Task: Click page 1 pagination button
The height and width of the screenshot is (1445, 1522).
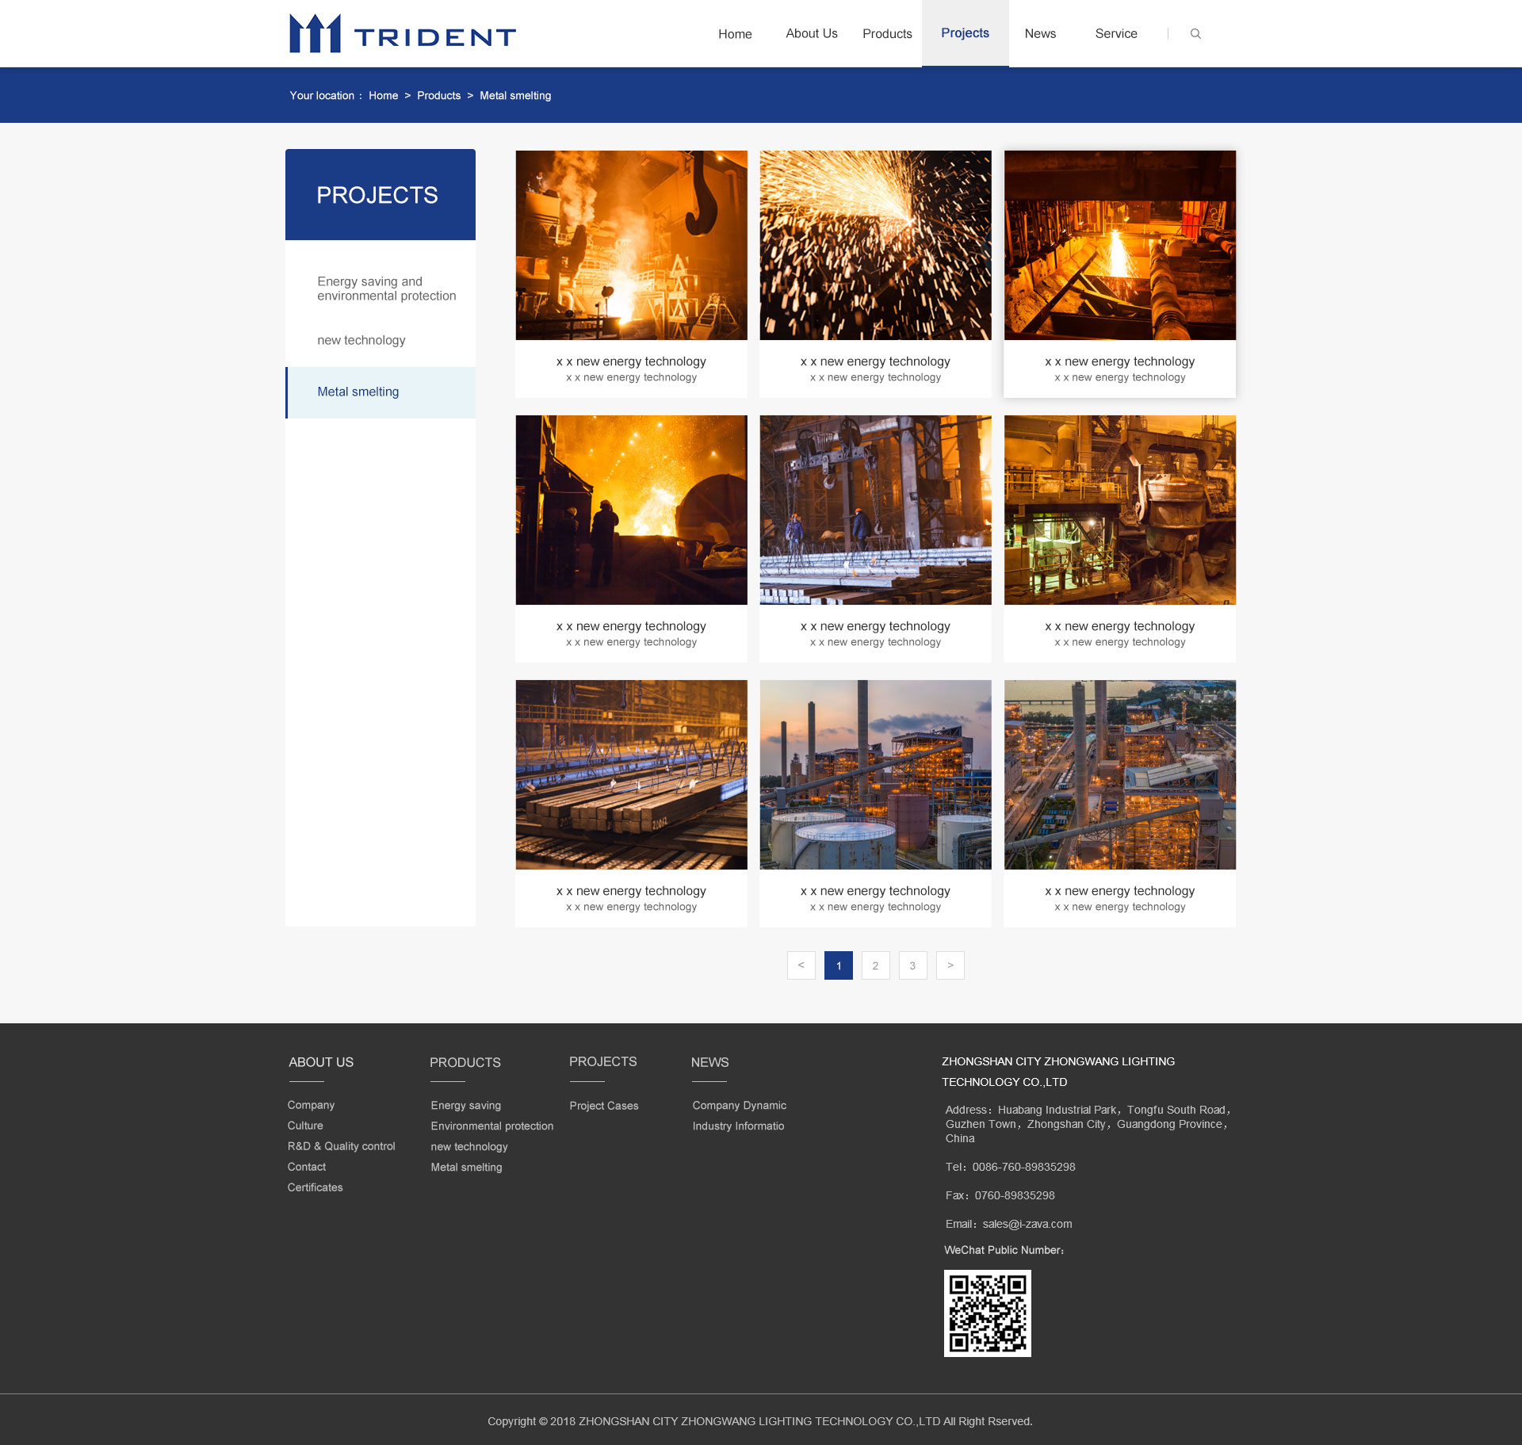Action: 838,964
